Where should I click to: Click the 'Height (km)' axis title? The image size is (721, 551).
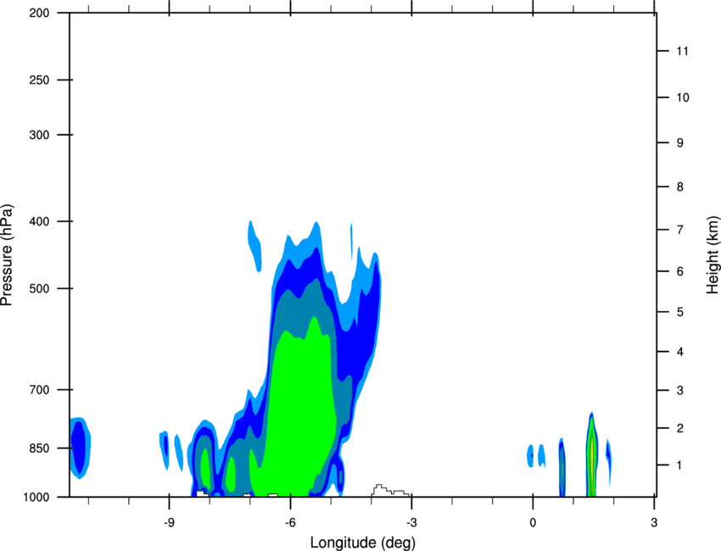pos(713,254)
